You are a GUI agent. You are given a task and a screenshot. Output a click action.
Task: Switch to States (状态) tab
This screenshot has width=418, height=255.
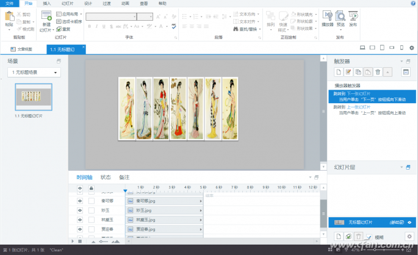click(106, 177)
